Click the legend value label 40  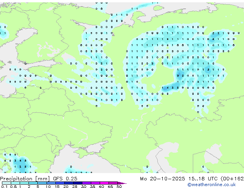click(x=101, y=186)
